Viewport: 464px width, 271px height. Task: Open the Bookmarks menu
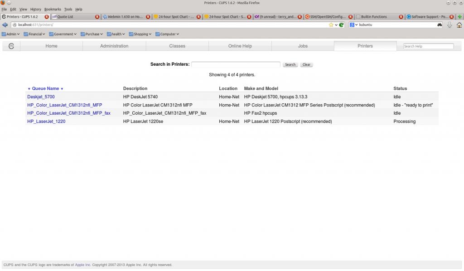click(x=53, y=10)
